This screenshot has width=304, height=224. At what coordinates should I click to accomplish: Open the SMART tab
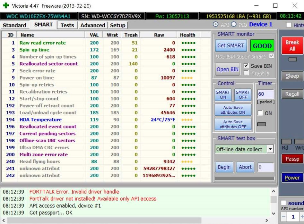(x=43, y=25)
